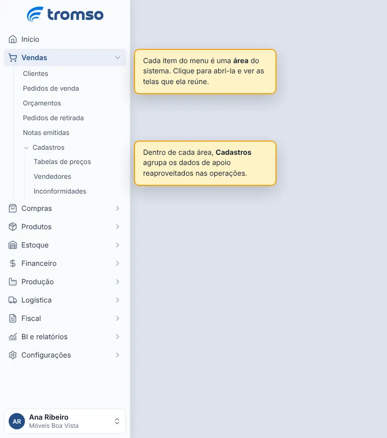Click the tromso logo

pos(65,14)
